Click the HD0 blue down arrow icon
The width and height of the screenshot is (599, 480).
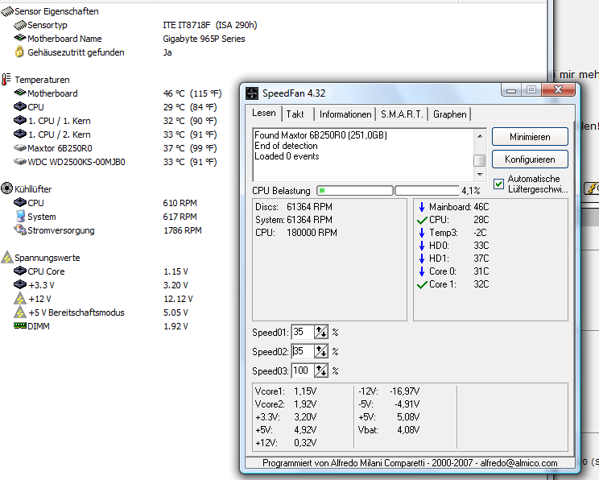tap(422, 246)
